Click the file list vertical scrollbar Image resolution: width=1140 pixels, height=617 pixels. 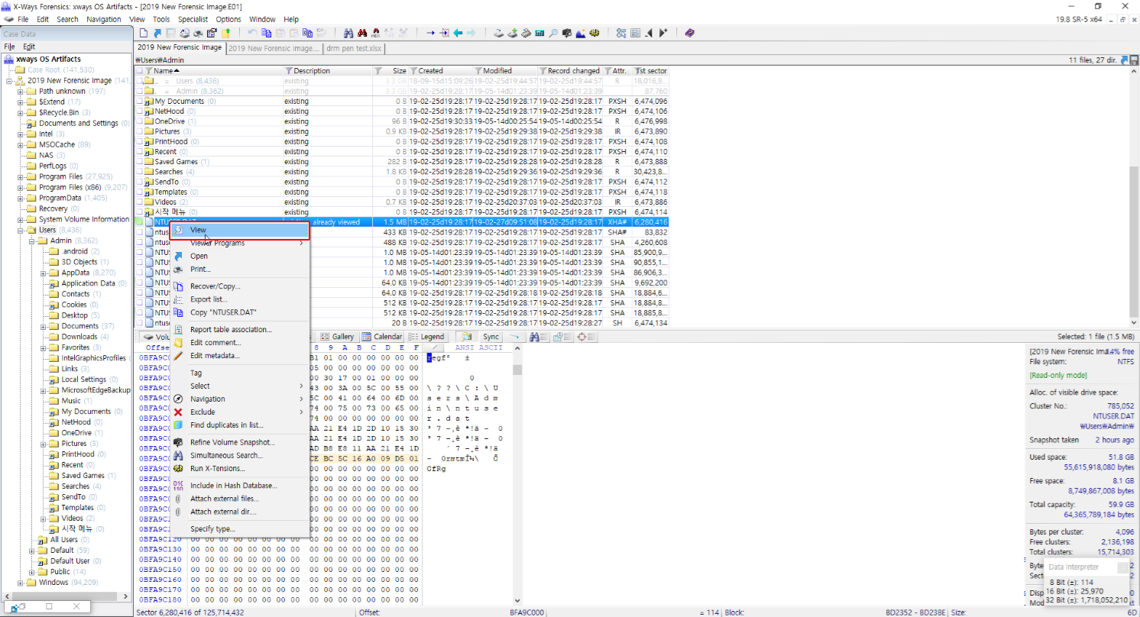(1134, 196)
